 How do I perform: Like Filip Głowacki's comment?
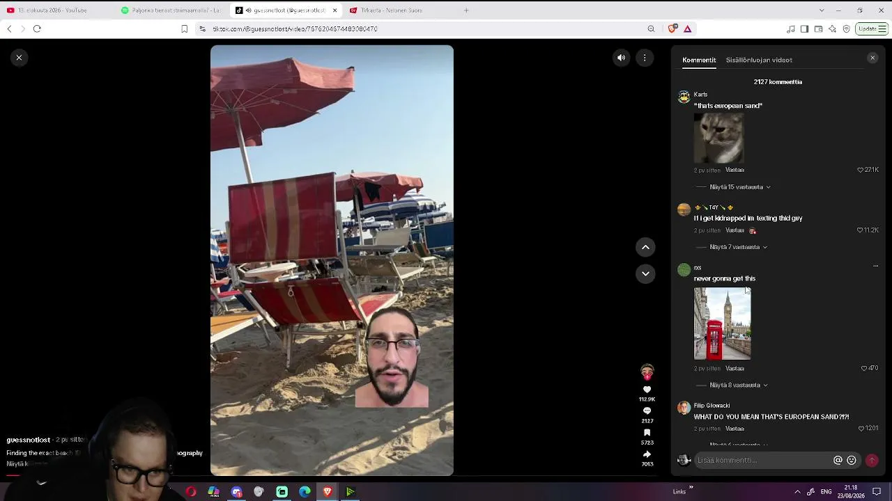(x=861, y=429)
